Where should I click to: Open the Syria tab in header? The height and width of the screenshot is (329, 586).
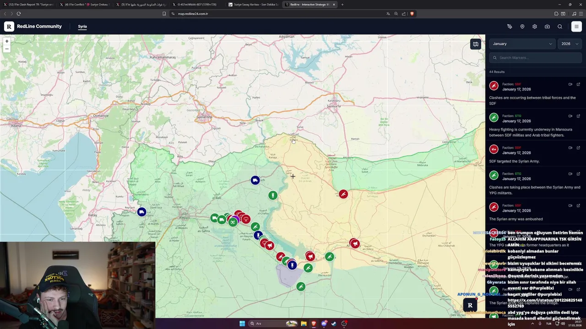(82, 27)
